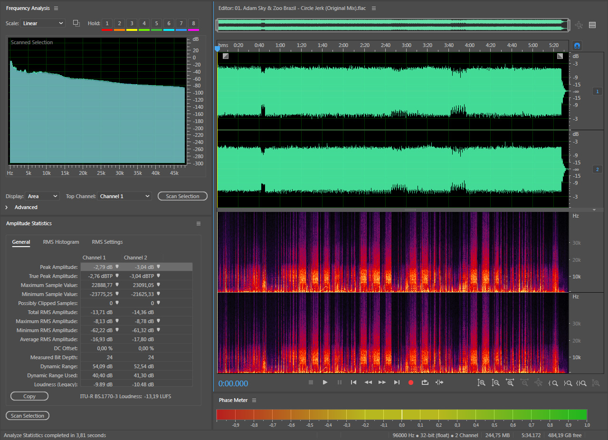Image resolution: width=608 pixels, height=440 pixels.
Task: Open the Frequency Analysis panel menu
Action: pyautogui.click(x=56, y=9)
